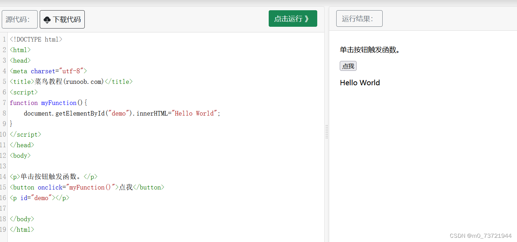Click the meta charset="utf-8" line
The height and width of the screenshot is (242, 517).
[x=48, y=71]
